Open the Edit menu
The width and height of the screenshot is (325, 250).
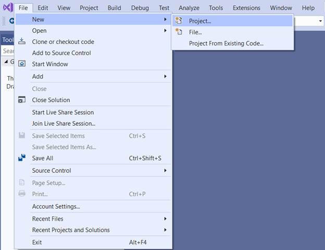tap(43, 8)
